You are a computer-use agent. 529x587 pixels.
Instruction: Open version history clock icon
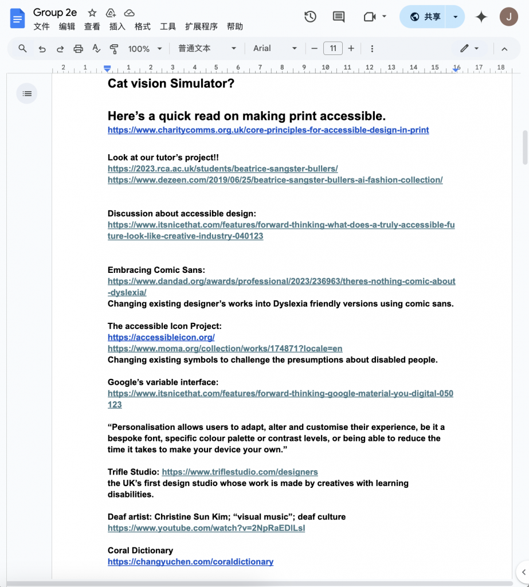(x=310, y=17)
